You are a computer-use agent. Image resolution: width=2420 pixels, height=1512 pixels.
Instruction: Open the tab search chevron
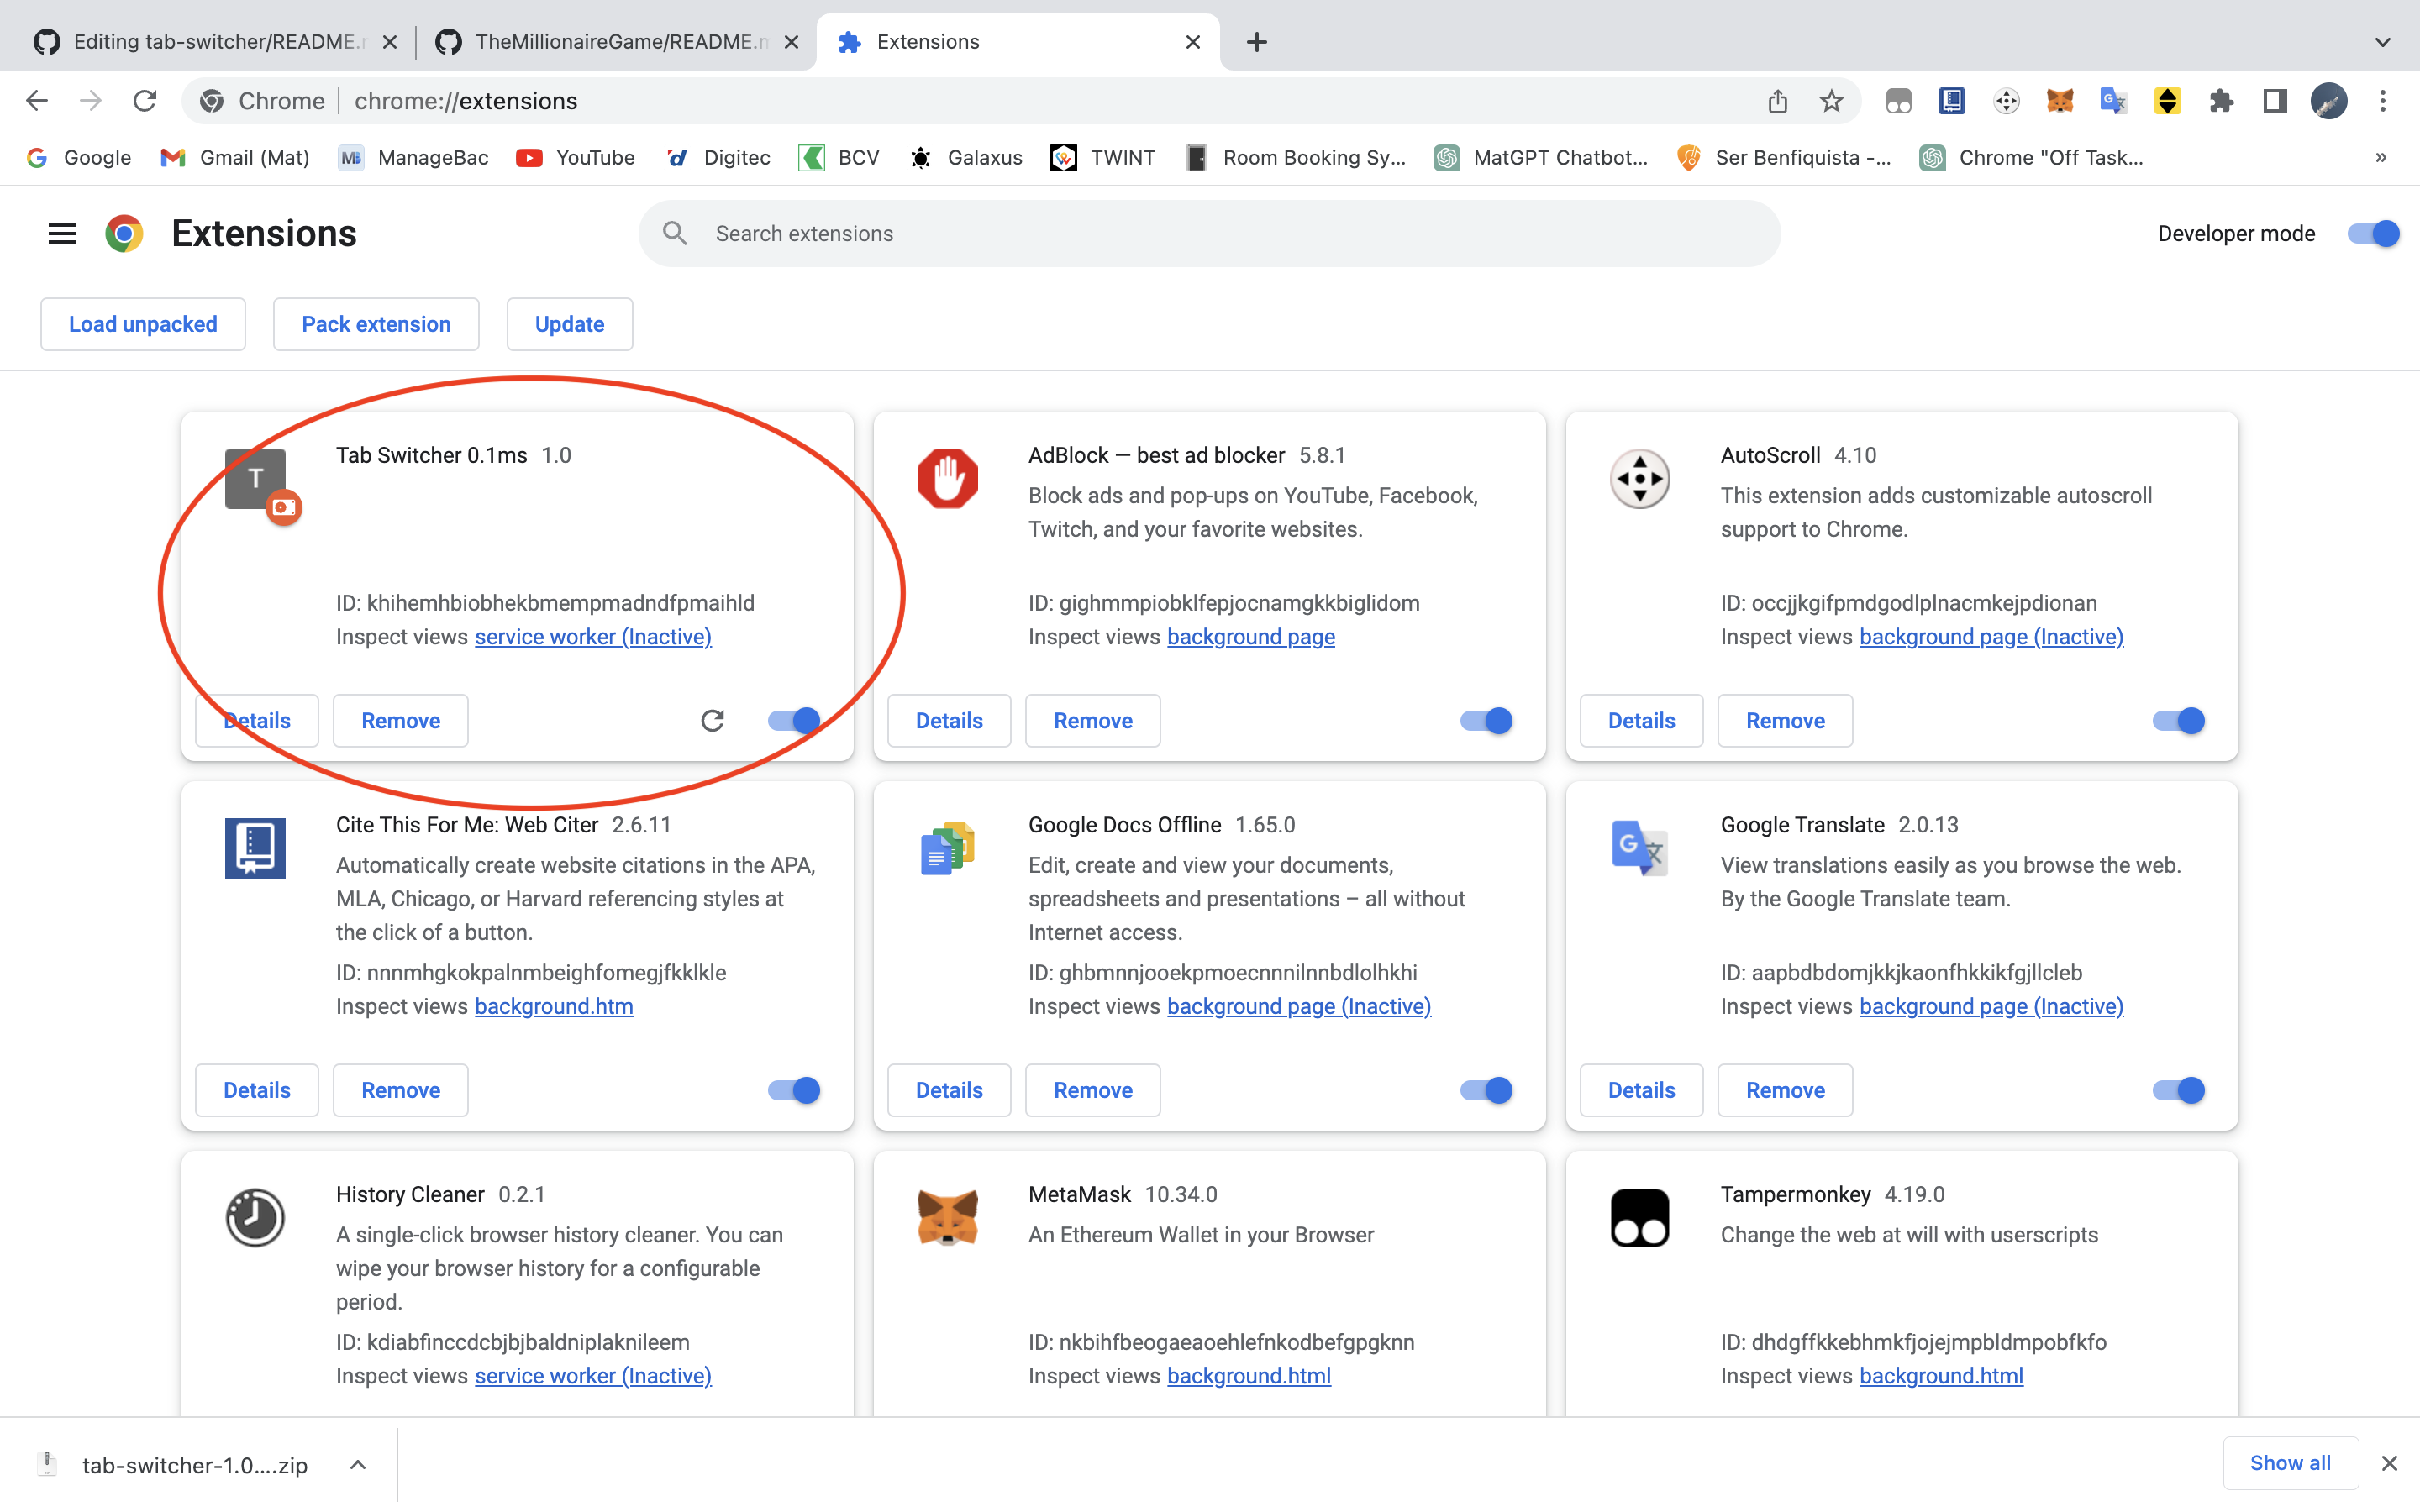pos(2383,41)
